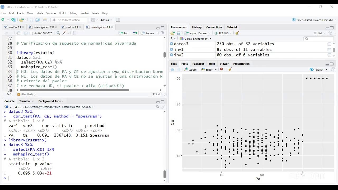Click the Create a project icon

click(x=14, y=20)
